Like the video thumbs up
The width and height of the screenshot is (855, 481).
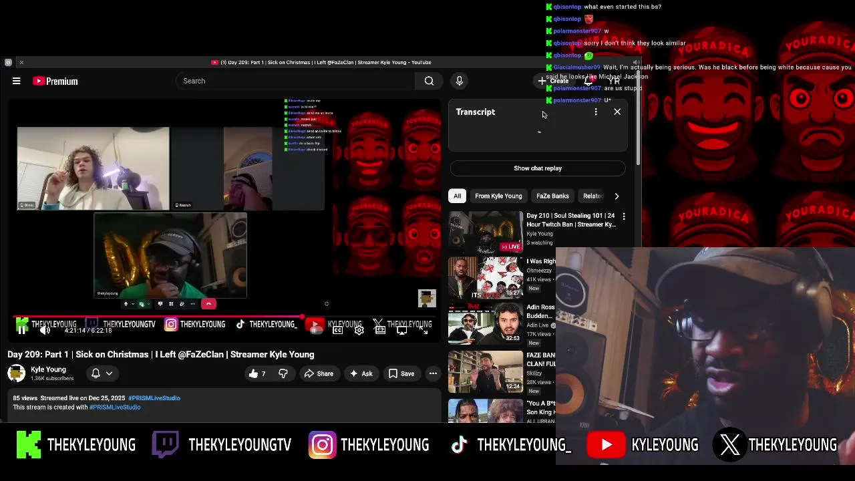point(257,373)
